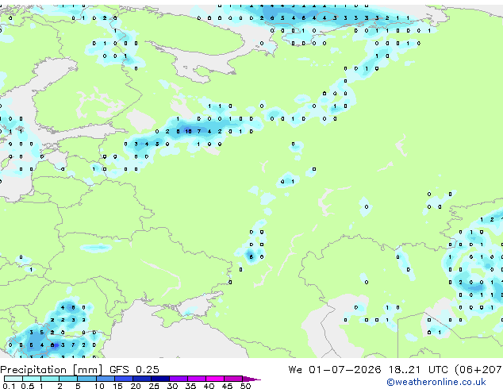The width and height of the screenshot is (503, 389).
Task: Click the 15–20 mm legend swatch
Action: point(124,379)
